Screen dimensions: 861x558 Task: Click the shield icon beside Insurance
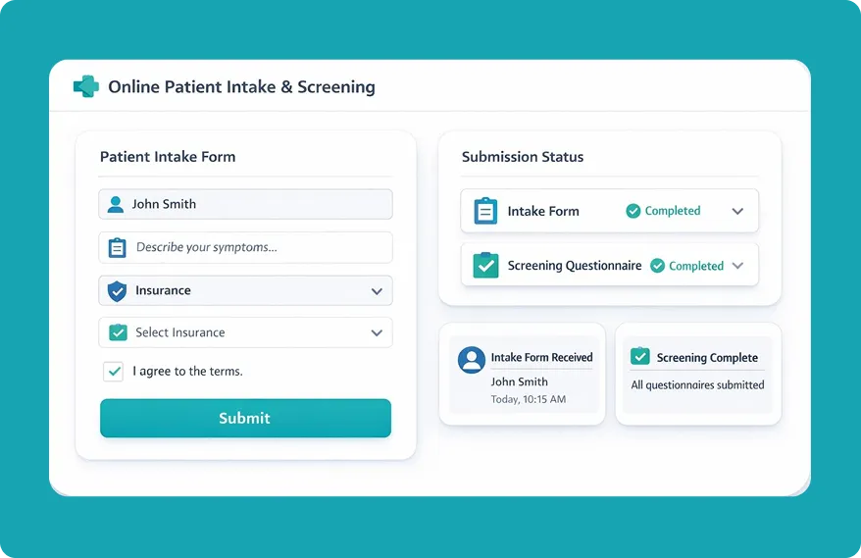117,290
